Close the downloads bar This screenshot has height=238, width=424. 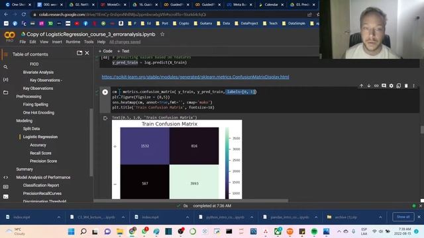coord(419,217)
